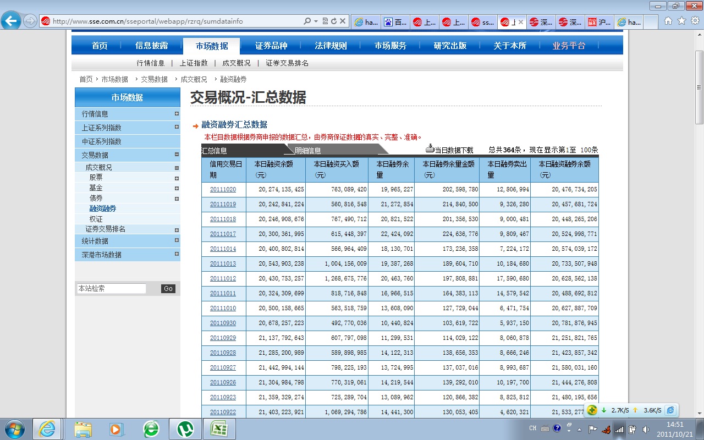The image size is (704, 440).
Task: Click the IE icon in network speed widget
Action: coord(670,410)
